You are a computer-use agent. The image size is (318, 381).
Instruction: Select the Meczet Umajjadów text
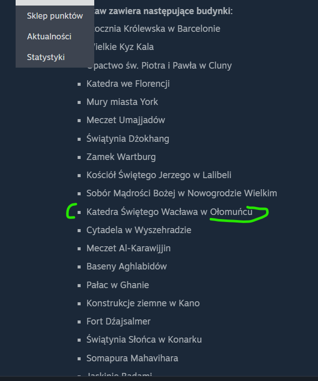tap(126, 120)
